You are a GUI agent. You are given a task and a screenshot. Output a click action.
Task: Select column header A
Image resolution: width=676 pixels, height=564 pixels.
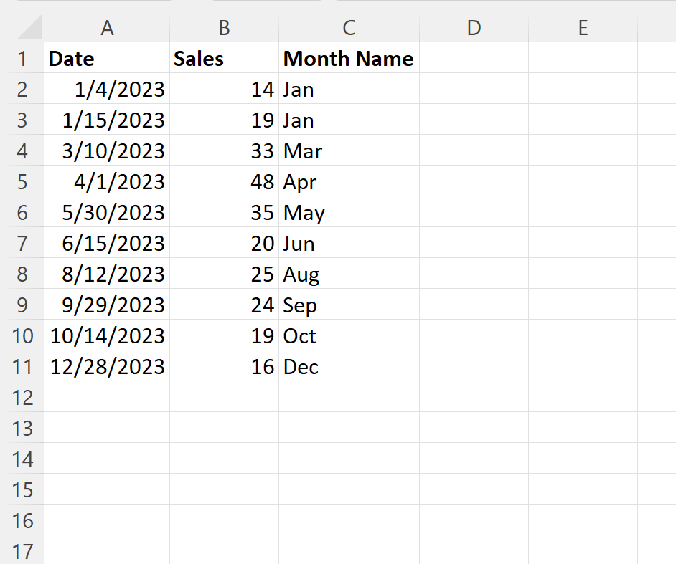(x=106, y=29)
